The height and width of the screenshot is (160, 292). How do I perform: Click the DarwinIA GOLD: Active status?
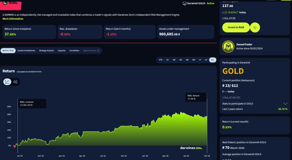click(199, 3)
